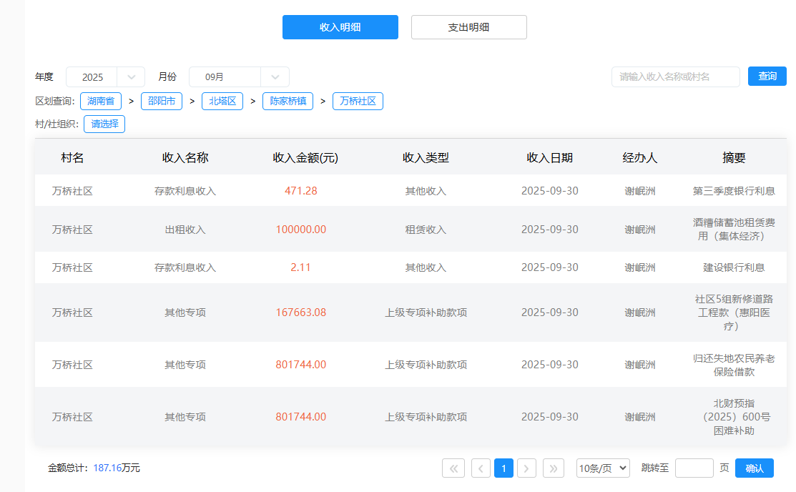Open the 10条/页 page size selector
Screen dimensions: 796x492
click(603, 468)
